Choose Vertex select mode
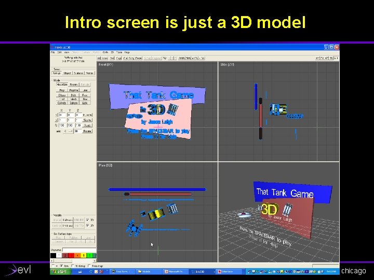 [89, 73]
